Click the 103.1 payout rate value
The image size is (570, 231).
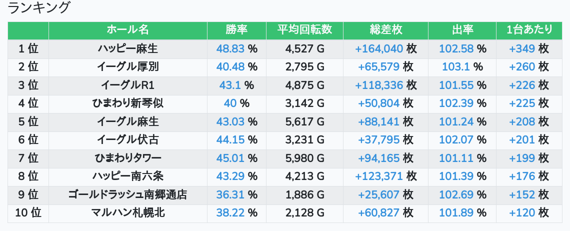click(456, 67)
